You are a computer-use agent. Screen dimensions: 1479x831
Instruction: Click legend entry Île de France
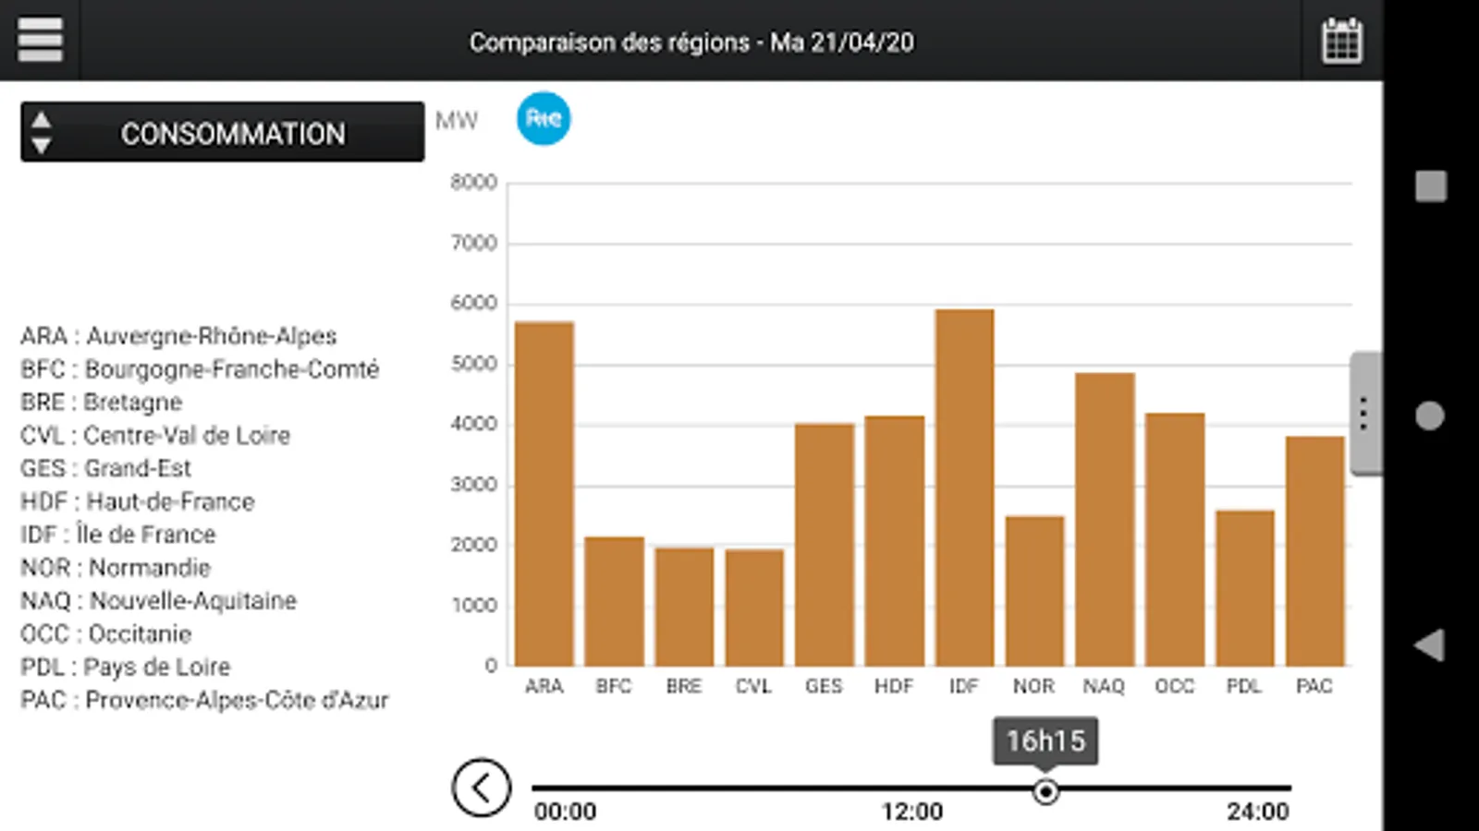[x=118, y=534]
